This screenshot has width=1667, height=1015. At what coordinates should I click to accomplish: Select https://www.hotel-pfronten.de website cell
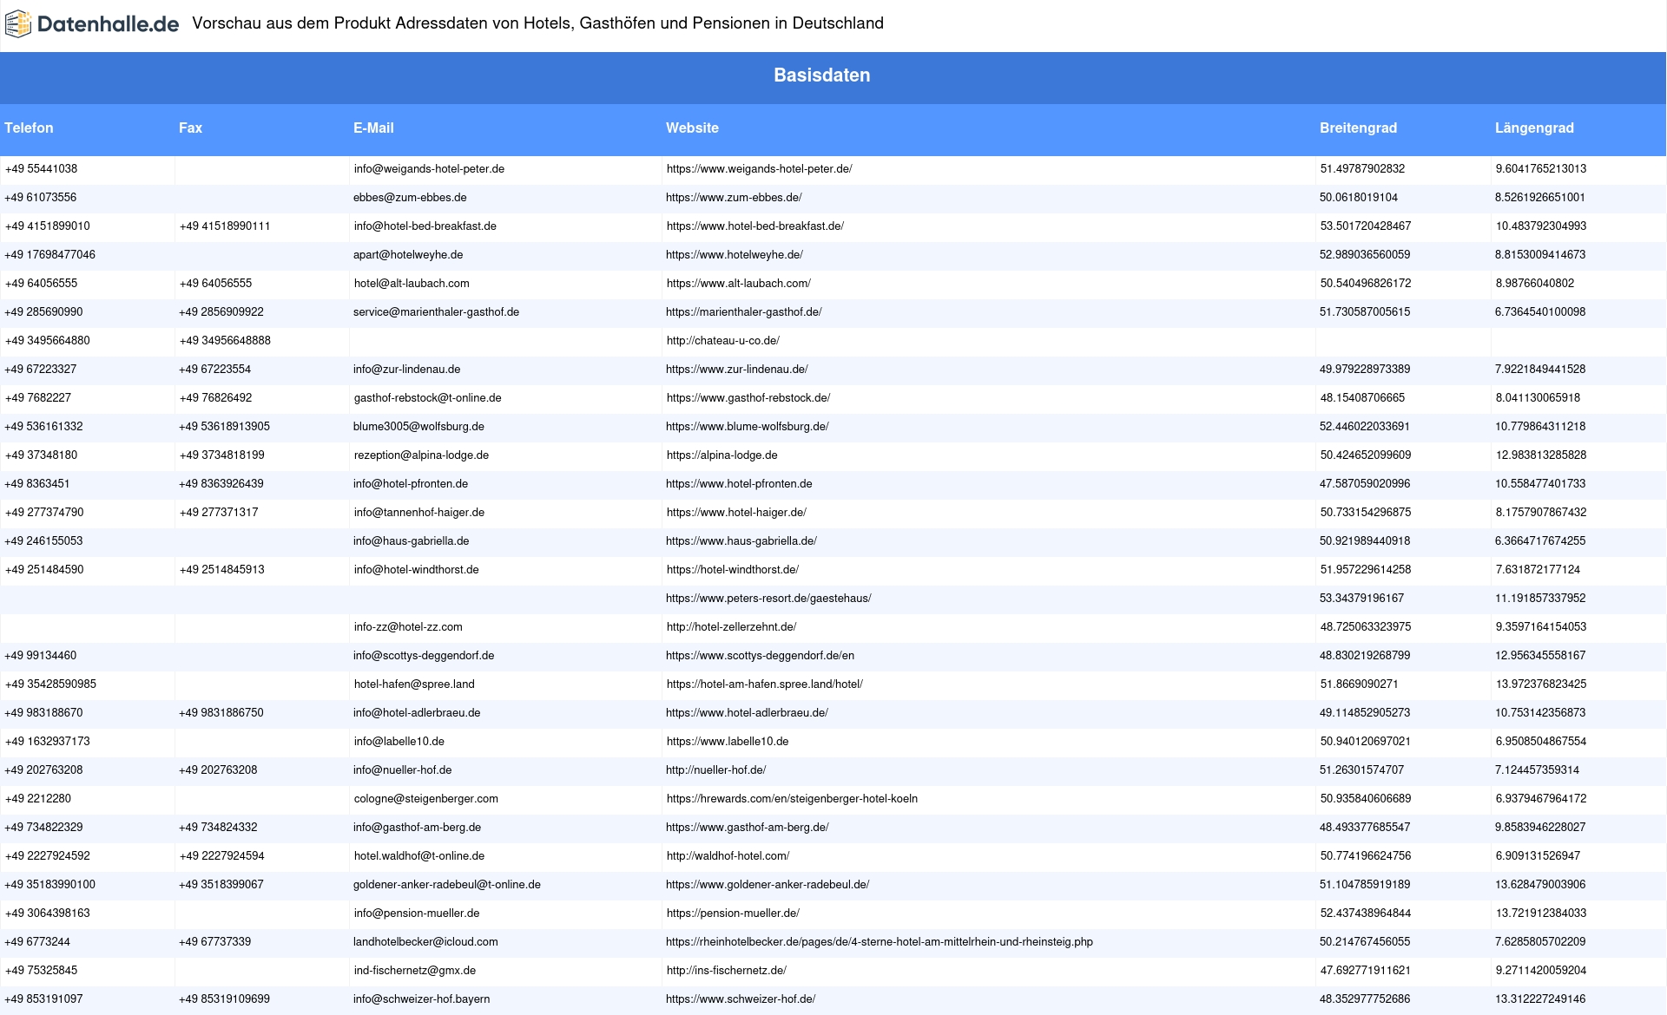pyautogui.click(x=739, y=484)
